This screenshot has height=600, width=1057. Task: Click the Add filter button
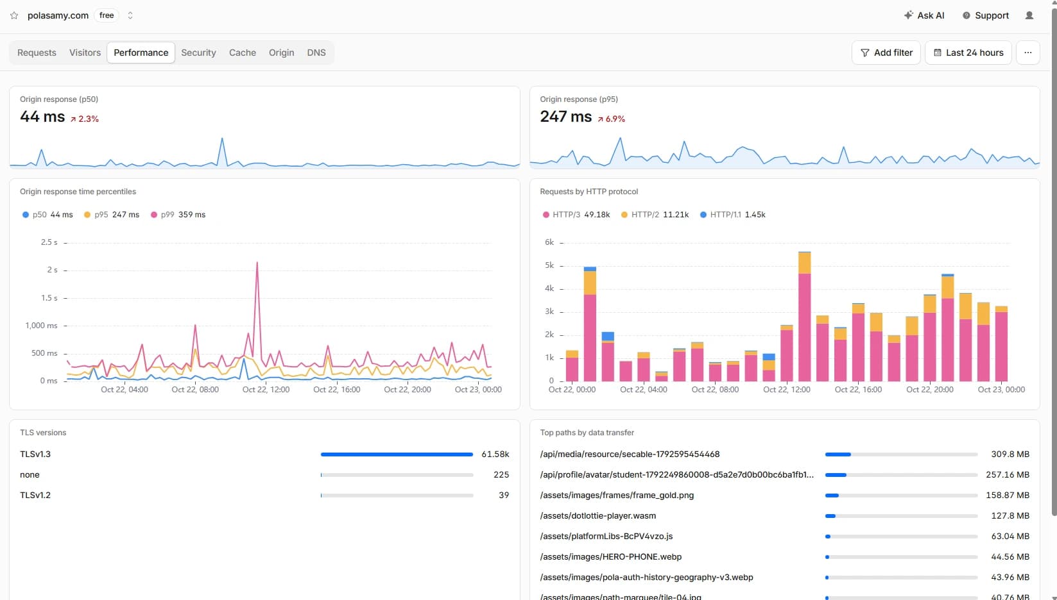(x=886, y=53)
